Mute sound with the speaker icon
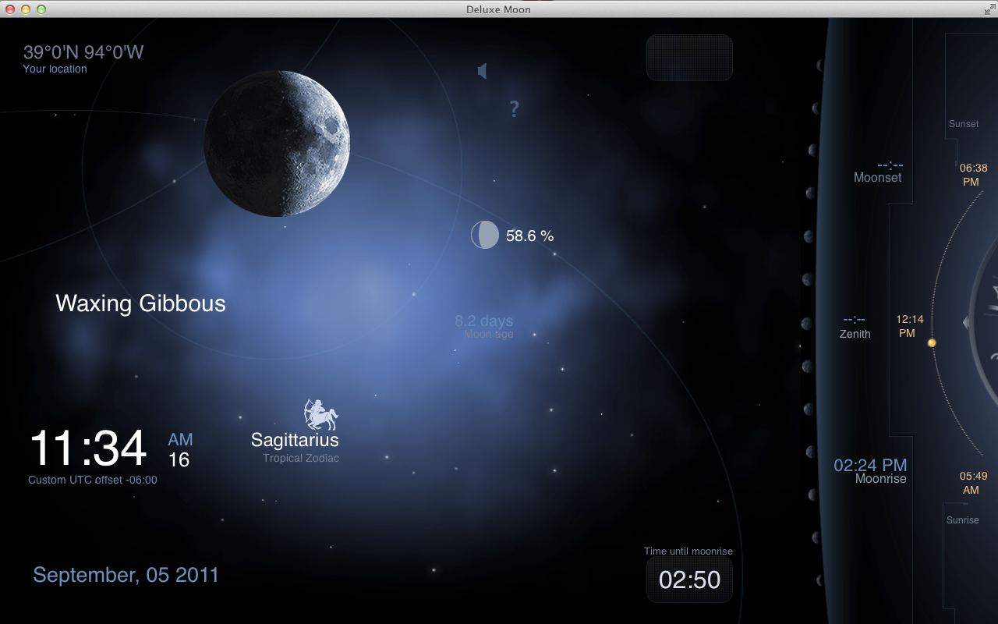Screen dimensions: 998x624 pyautogui.click(x=483, y=71)
